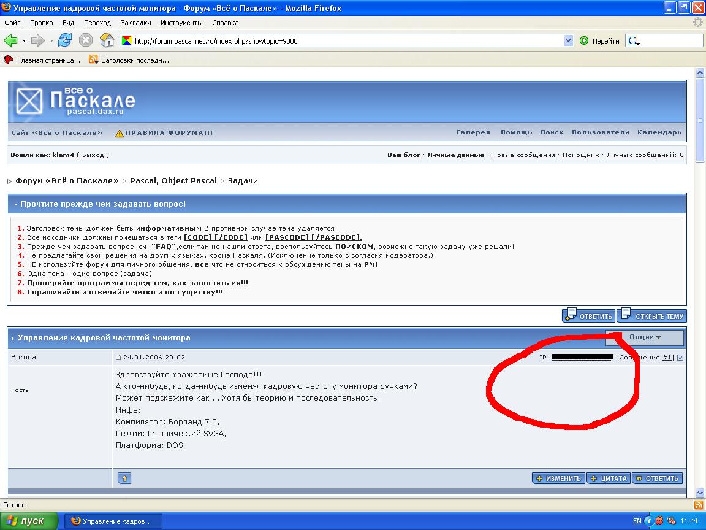This screenshot has width=706, height=530.
Task: Click the Home page icon
Action: [107, 40]
